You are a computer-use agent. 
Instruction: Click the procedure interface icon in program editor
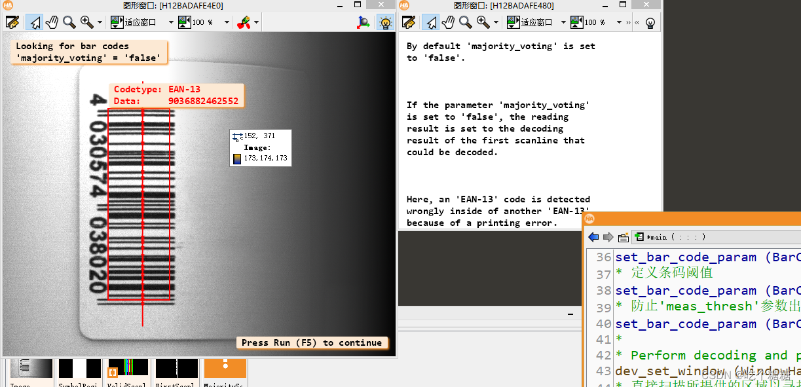pos(623,237)
